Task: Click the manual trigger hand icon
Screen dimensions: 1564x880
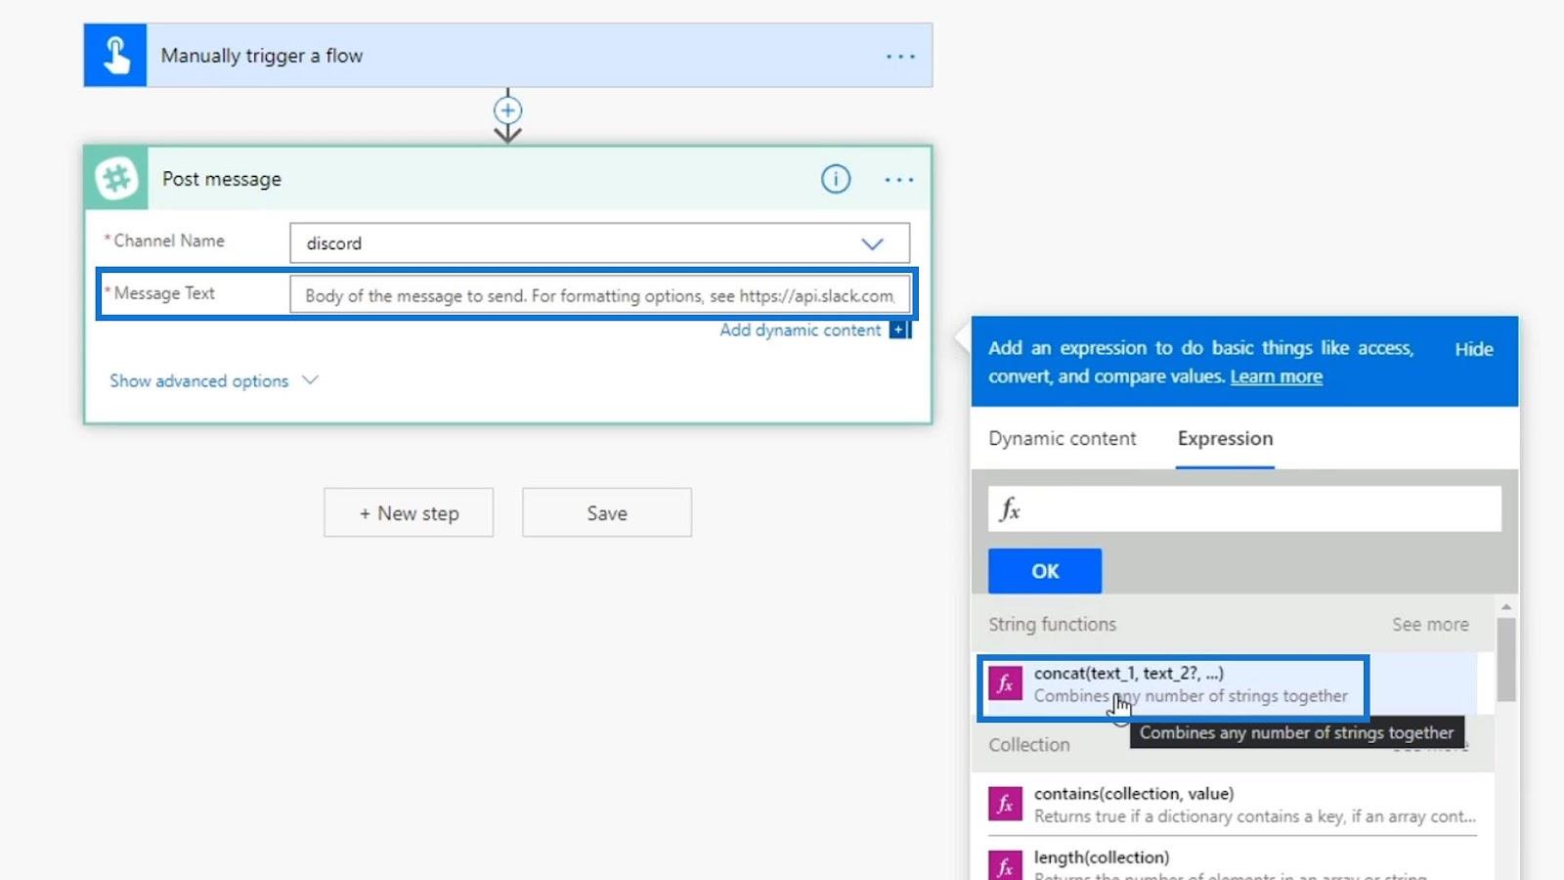Action: pyautogui.click(x=115, y=56)
